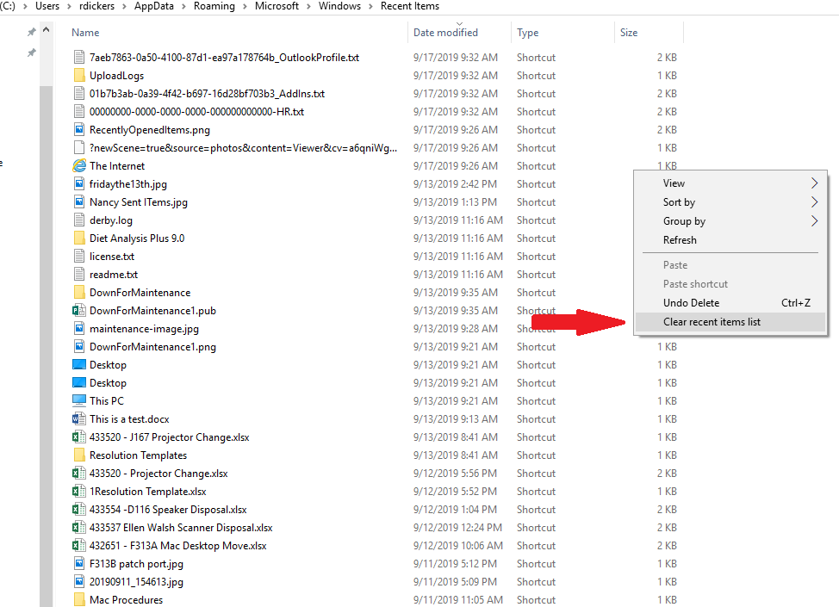
Task: Click the DownForMaintenance folder icon
Action: pos(79,293)
